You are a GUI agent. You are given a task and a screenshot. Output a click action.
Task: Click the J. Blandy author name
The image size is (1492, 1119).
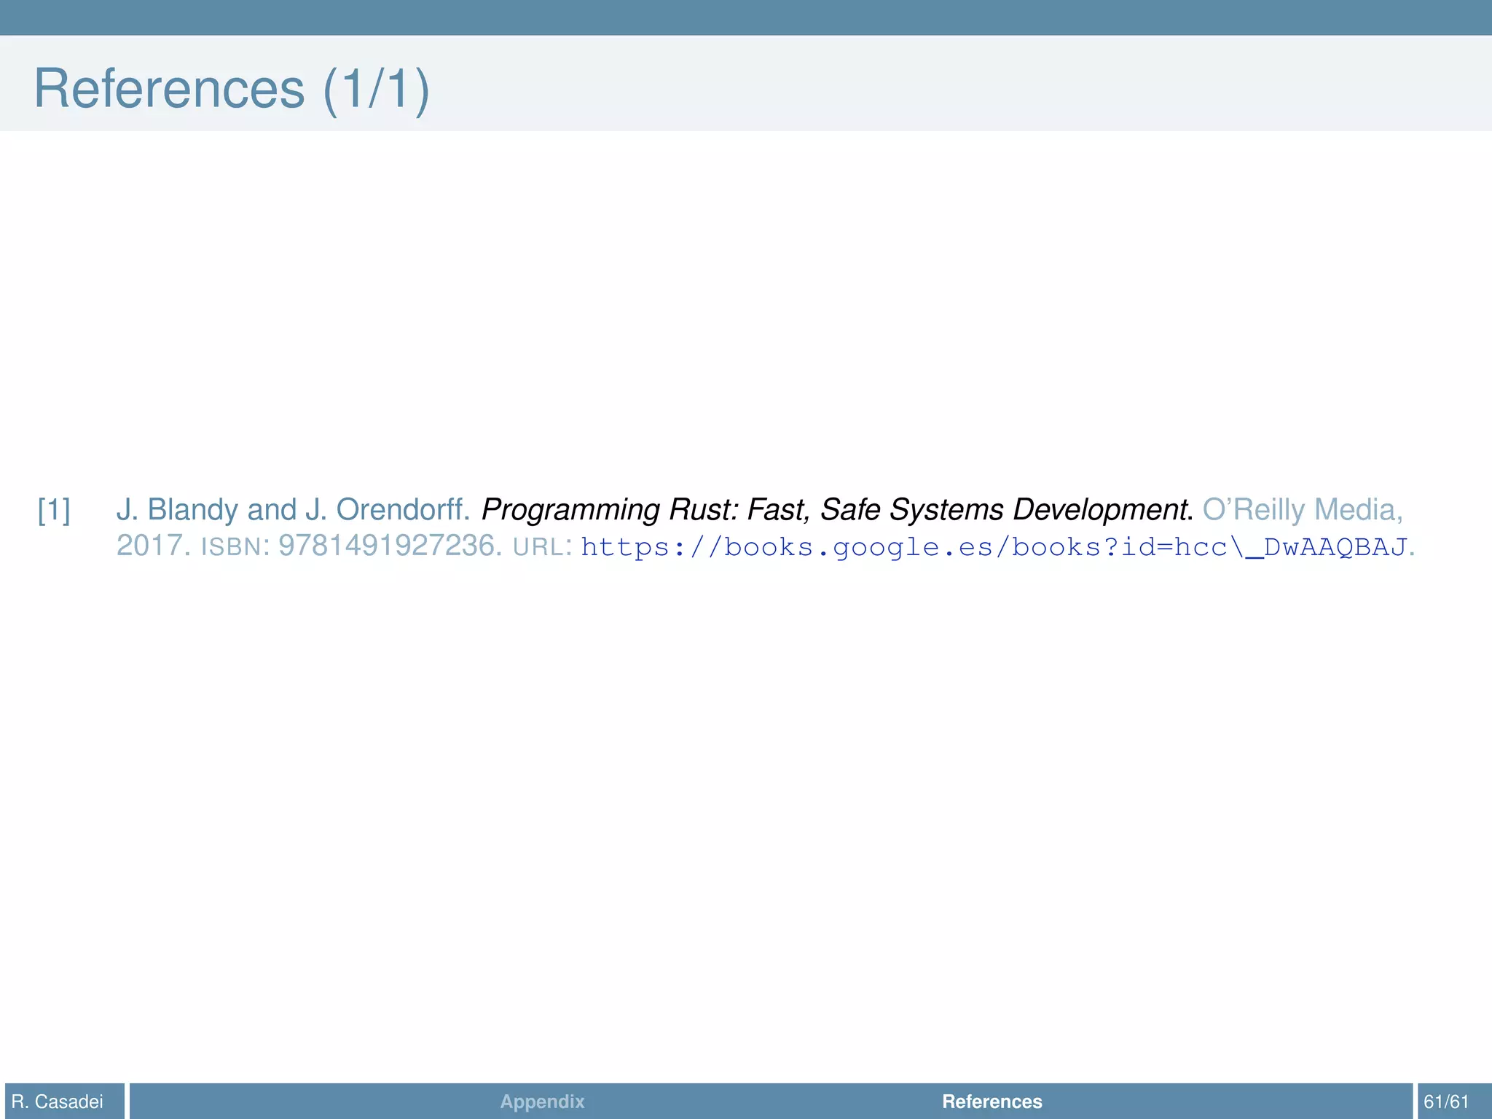pos(178,510)
